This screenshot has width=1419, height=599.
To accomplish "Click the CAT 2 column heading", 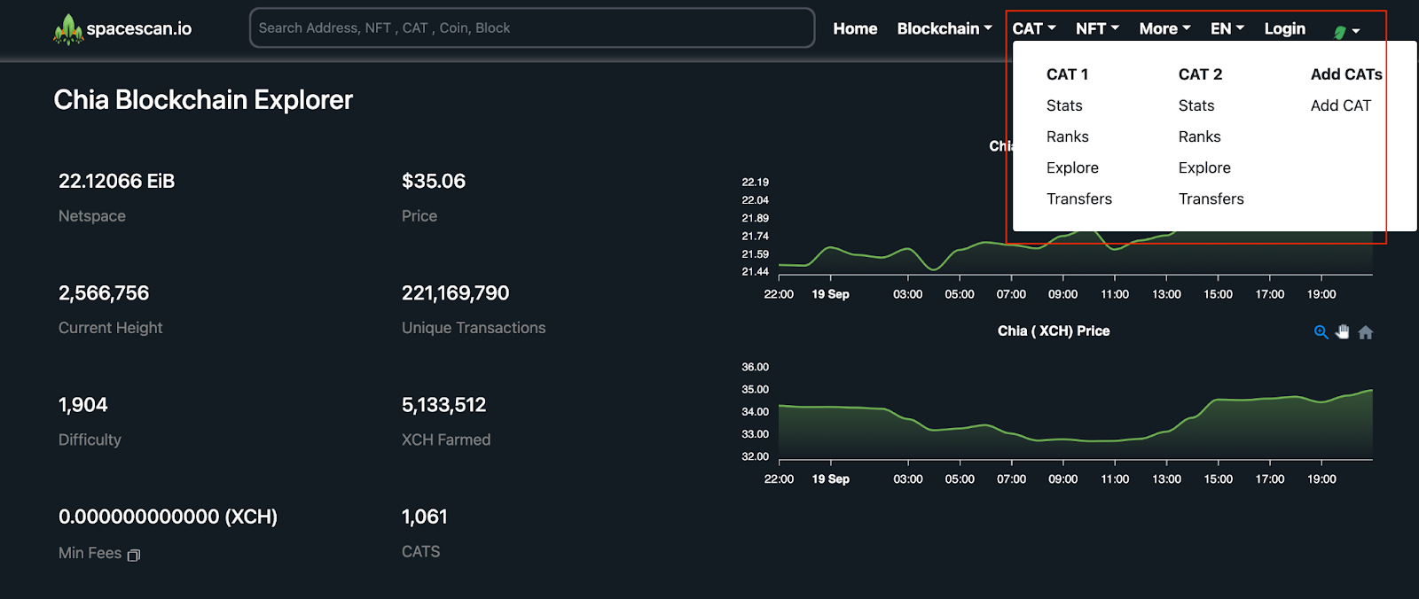I will 1200,74.
